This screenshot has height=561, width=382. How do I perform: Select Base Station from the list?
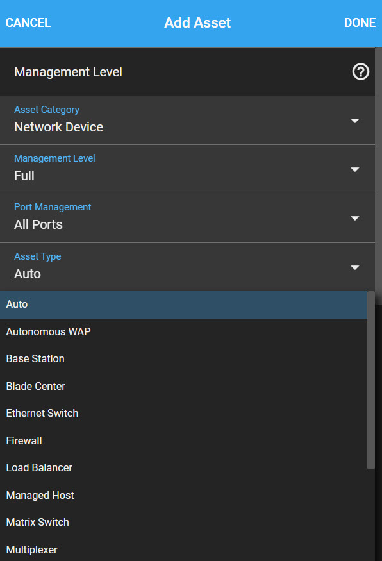tap(183, 359)
